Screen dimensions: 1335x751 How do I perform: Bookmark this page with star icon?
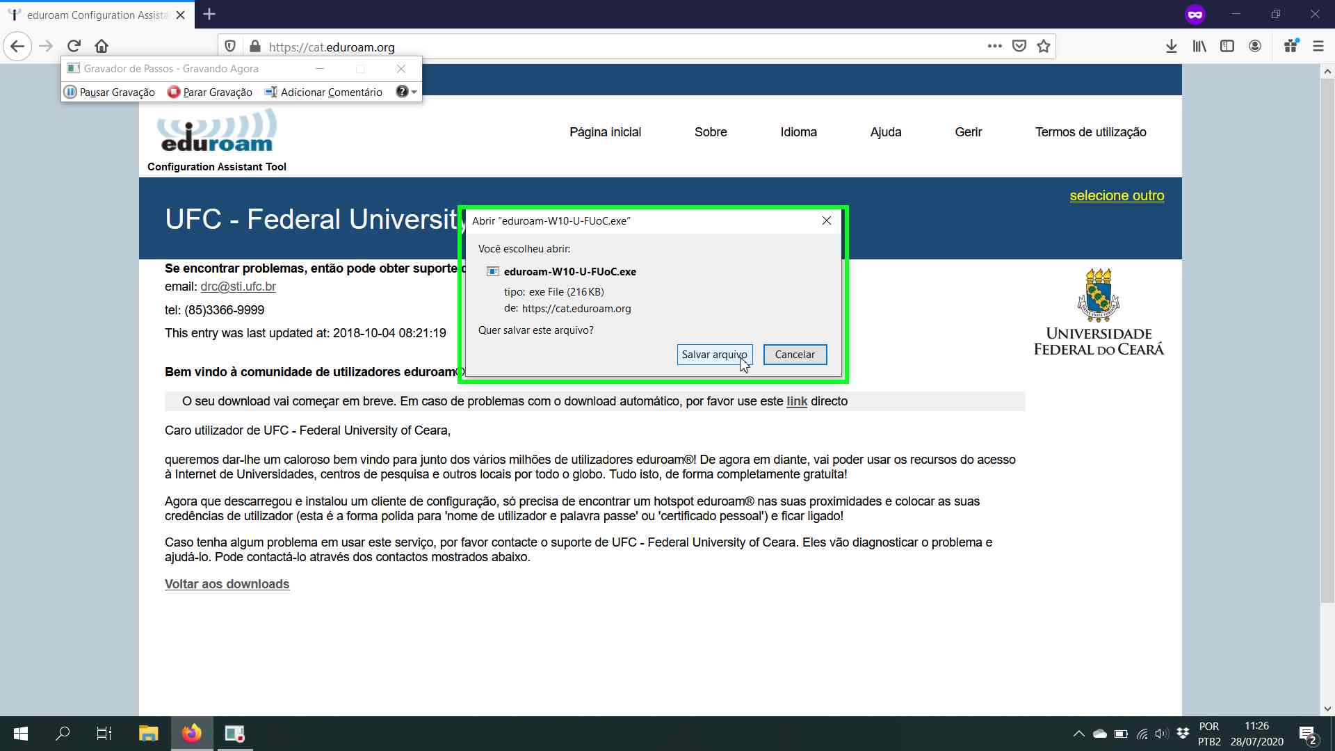click(x=1044, y=47)
